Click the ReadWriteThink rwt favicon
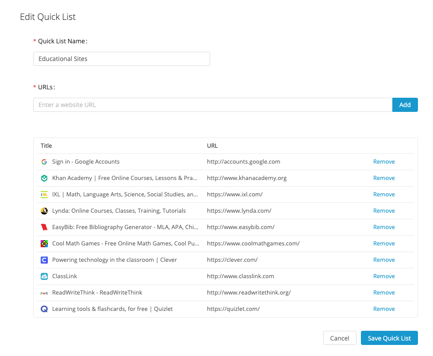 (x=44, y=293)
